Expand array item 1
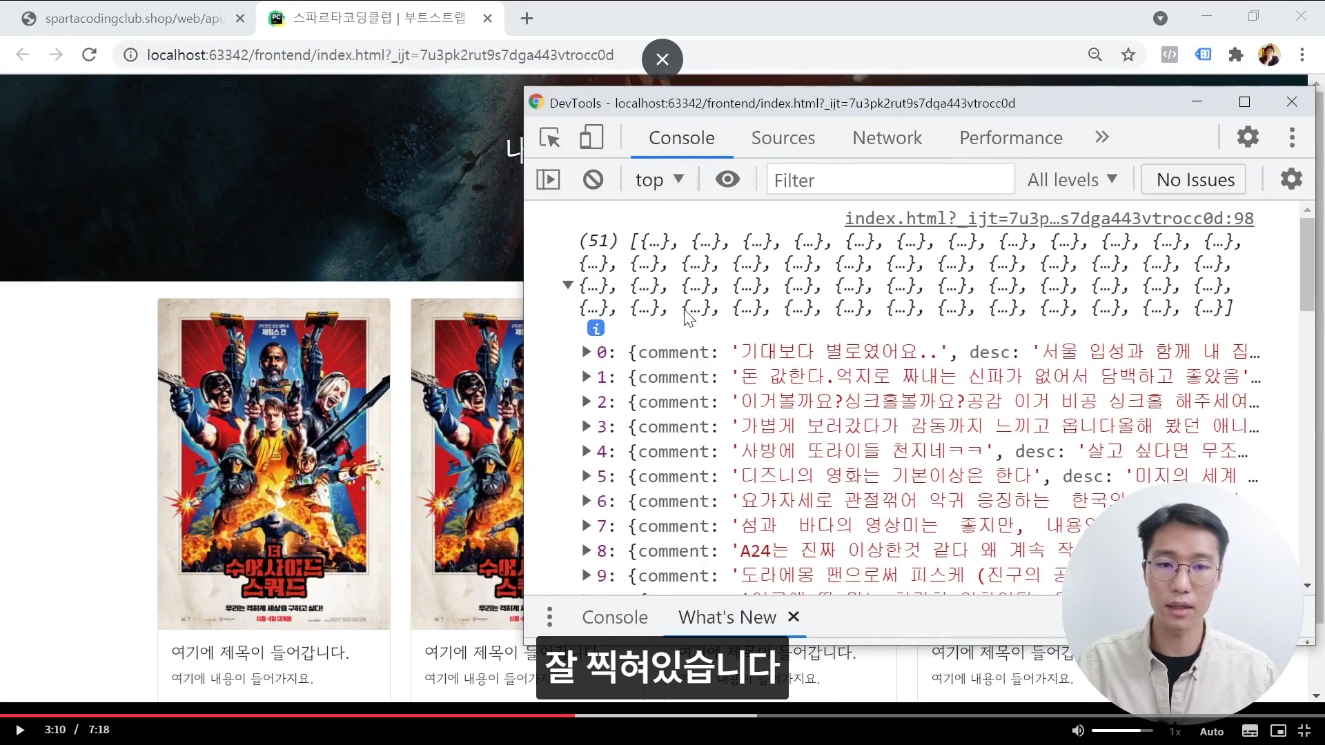Image resolution: width=1325 pixels, height=745 pixels. click(x=586, y=377)
